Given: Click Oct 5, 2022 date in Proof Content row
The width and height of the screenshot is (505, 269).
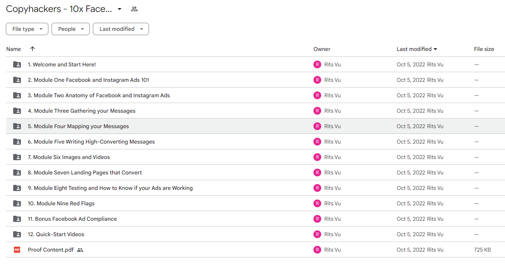Looking at the screenshot, I should click(x=411, y=250).
